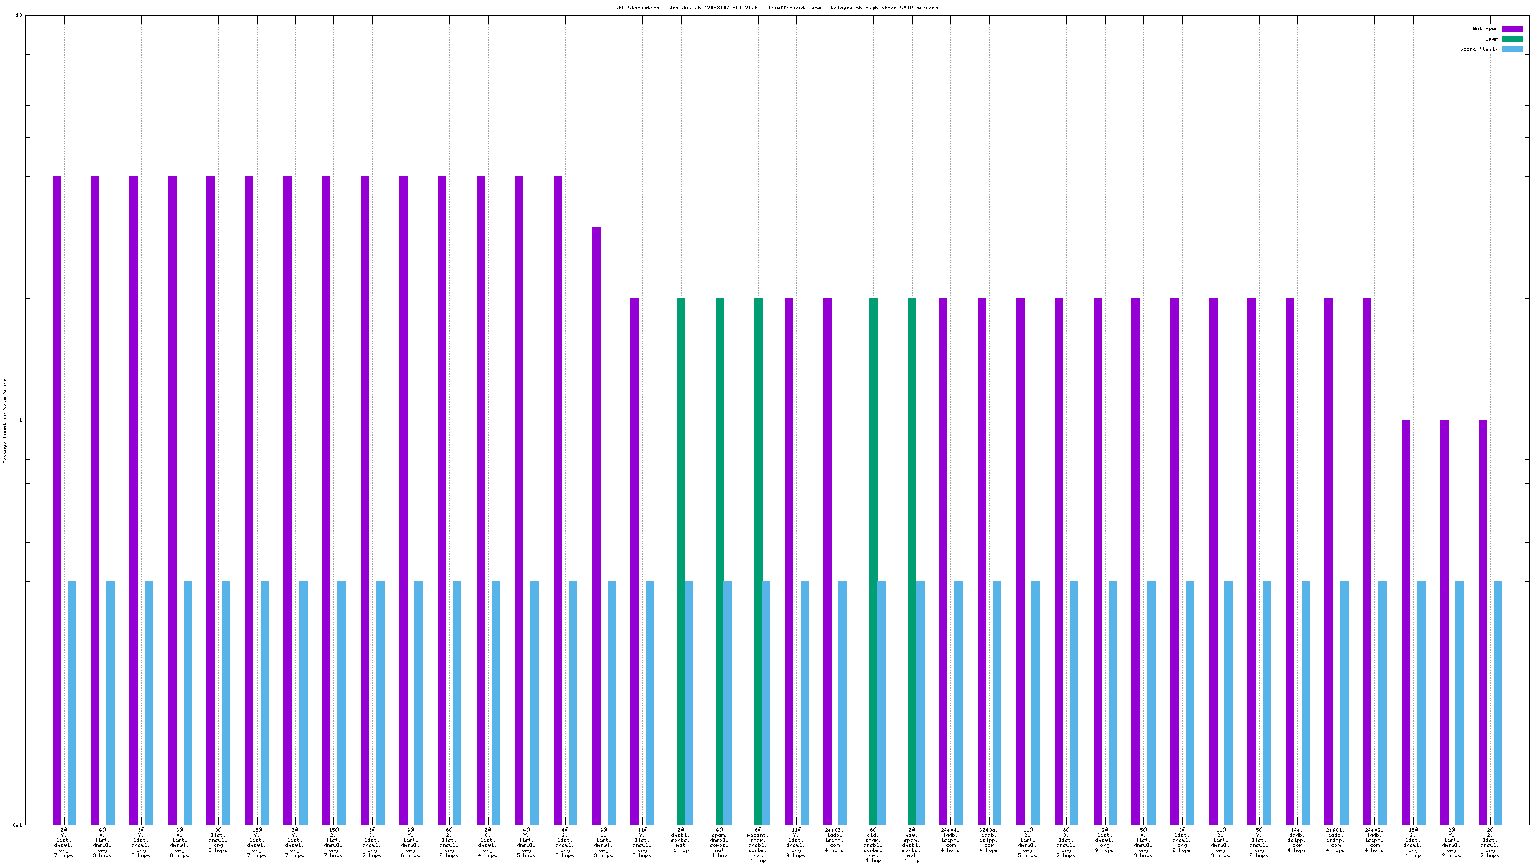Click the 'Score (0..1)' legend label text
The width and height of the screenshot is (1539, 866).
pos(1479,49)
